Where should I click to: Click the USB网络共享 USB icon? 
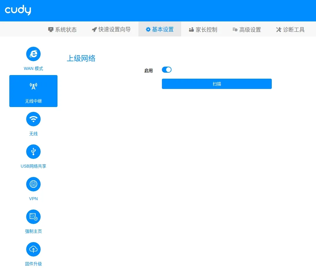point(33,152)
